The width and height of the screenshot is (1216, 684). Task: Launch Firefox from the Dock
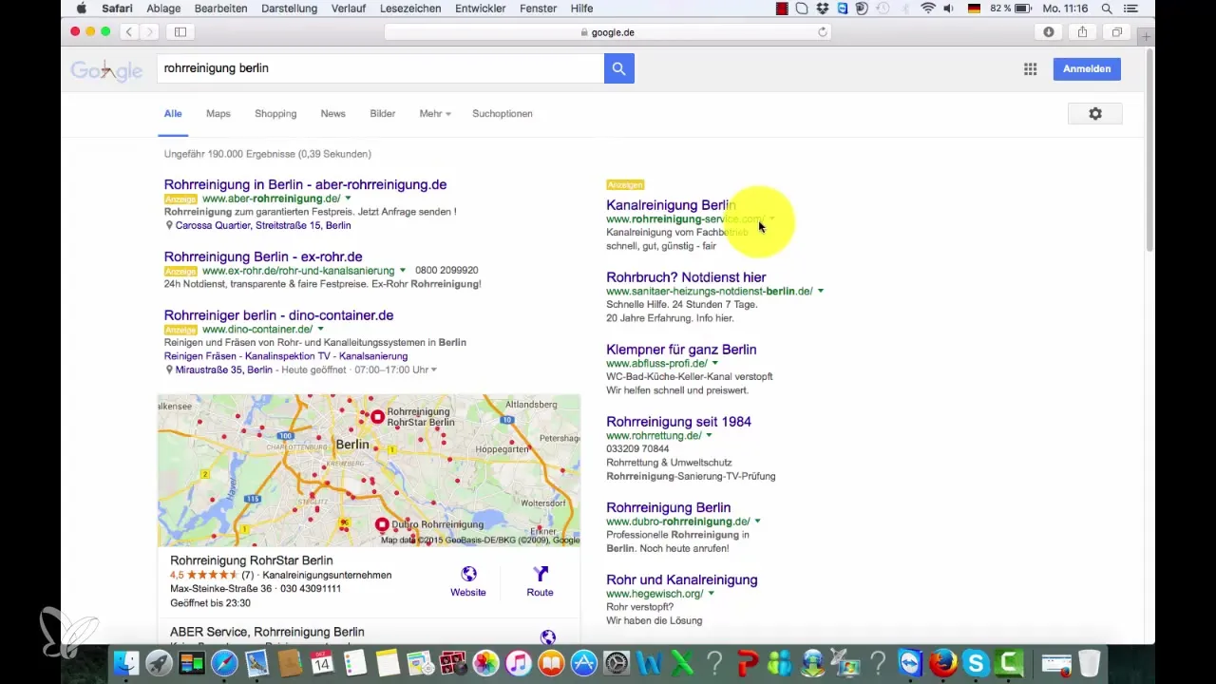[x=942, y=663]
